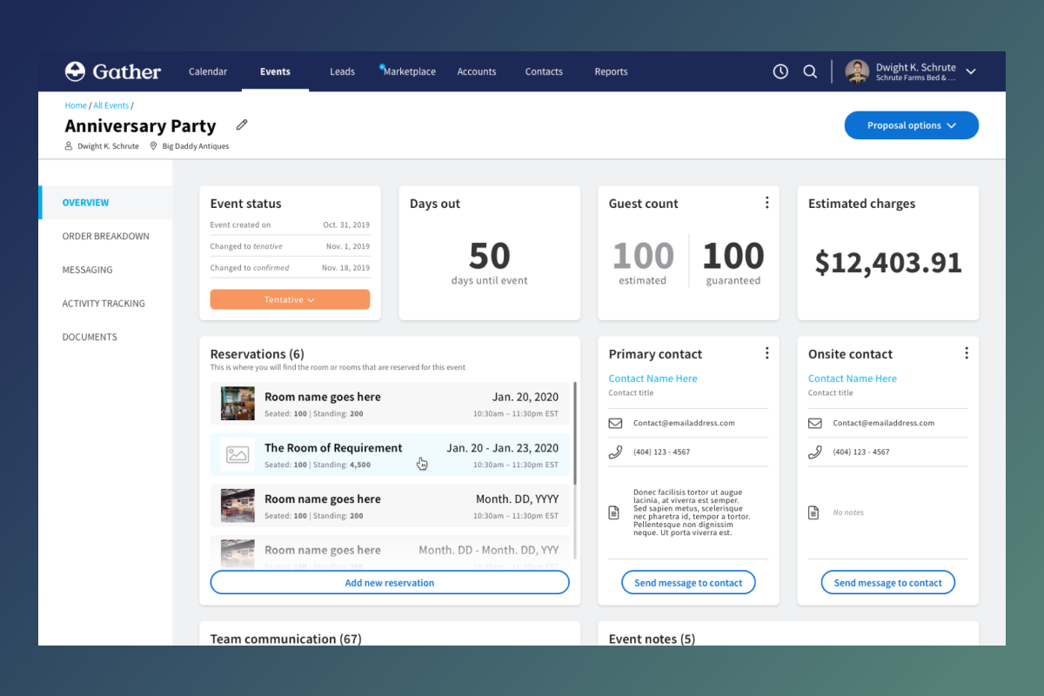This screenshot has height=696, width=1044.
Task: Click the pencil edit icon beside Anniversary Party
Action: click(242, 125)
